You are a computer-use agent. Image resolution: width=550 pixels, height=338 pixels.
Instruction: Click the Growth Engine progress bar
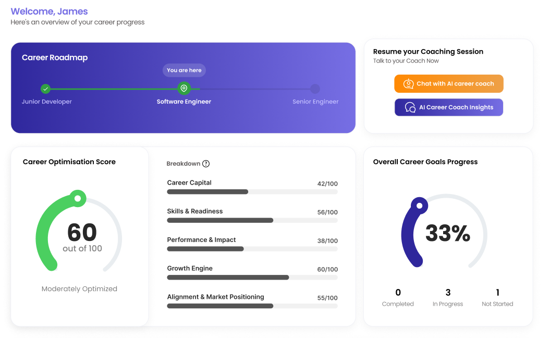click(252, 277)
